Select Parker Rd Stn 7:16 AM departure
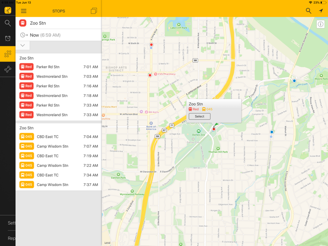Screen dimensions: 328x246 coord(59,86)
